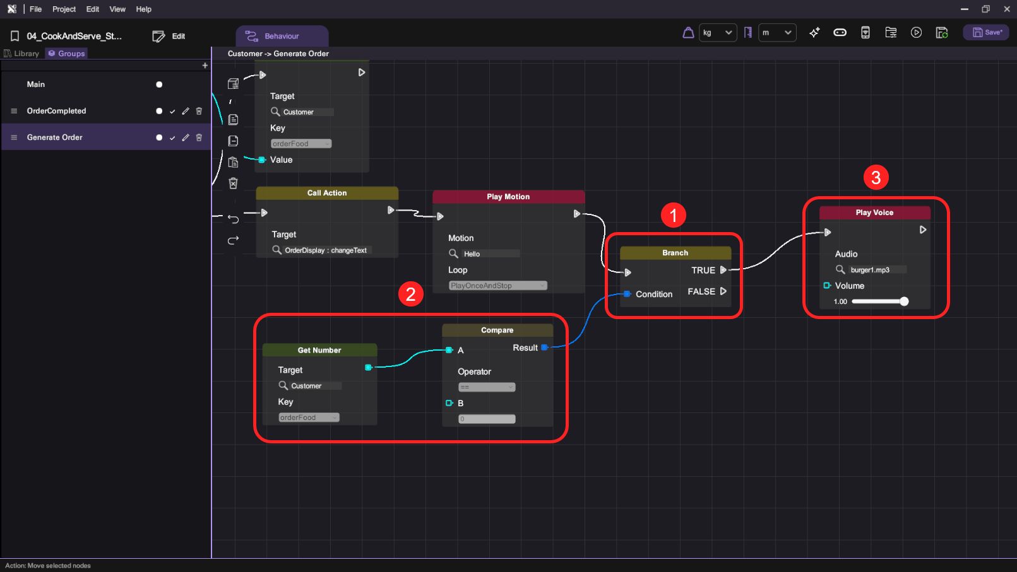Click the delete nodes trash icon in canvas toolbar
Image resolution: width=1017 pixels, height=572 pixels.
tap(233, 184)
